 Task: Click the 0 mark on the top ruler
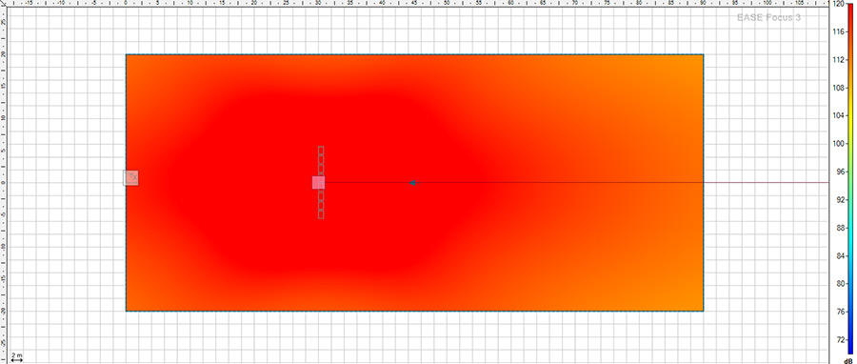(x=126, y=3)
